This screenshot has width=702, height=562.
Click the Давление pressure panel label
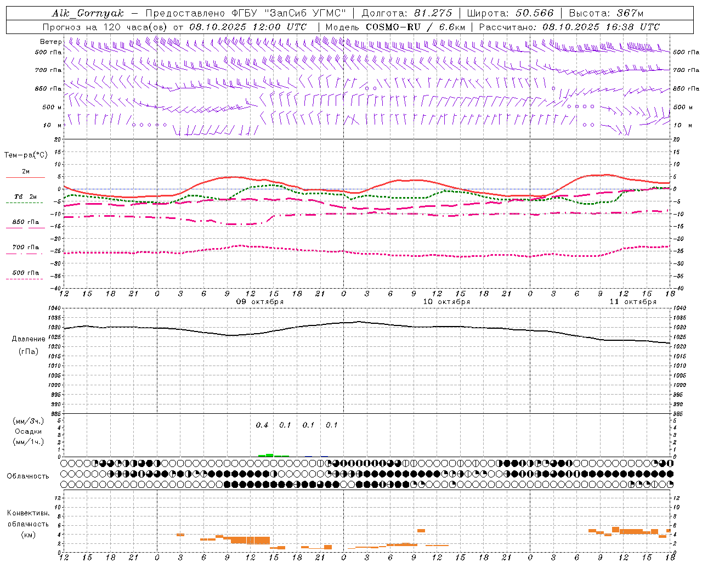(29, 339)
